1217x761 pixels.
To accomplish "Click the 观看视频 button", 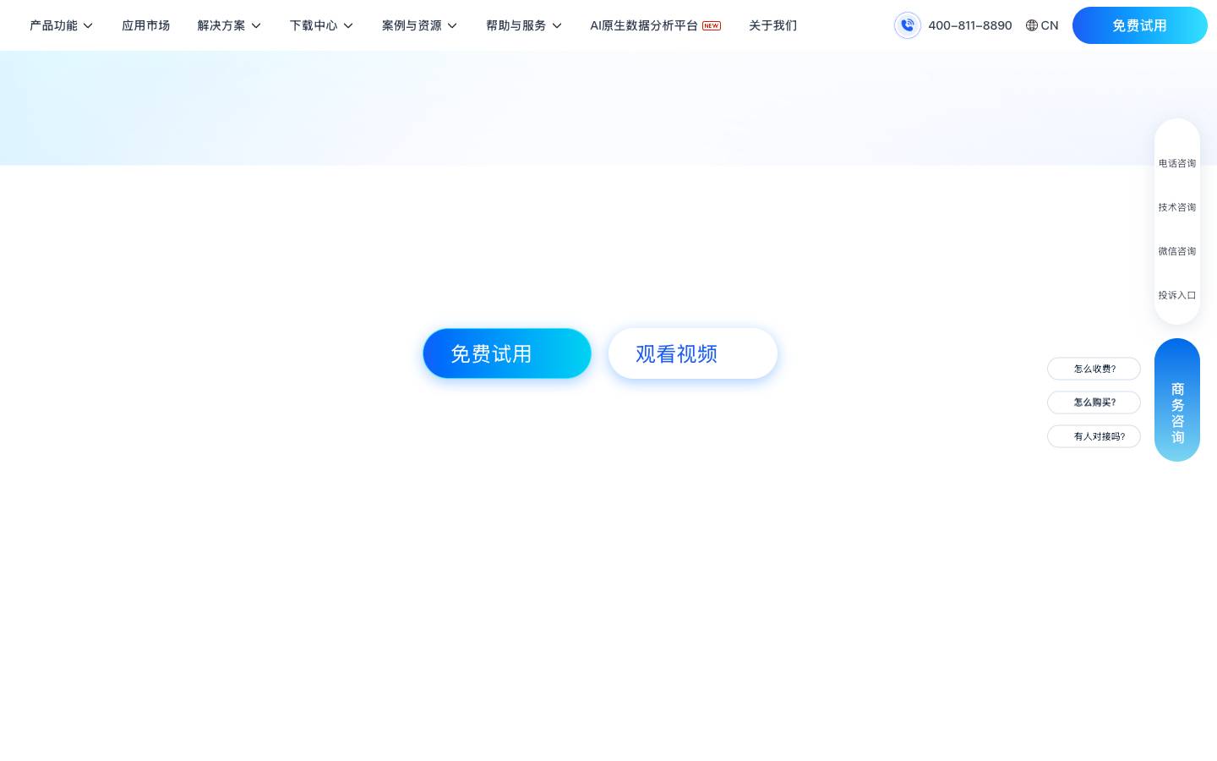I will point(693,353).
